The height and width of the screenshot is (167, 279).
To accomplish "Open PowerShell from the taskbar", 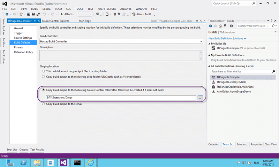I will (x=23, y=162).
